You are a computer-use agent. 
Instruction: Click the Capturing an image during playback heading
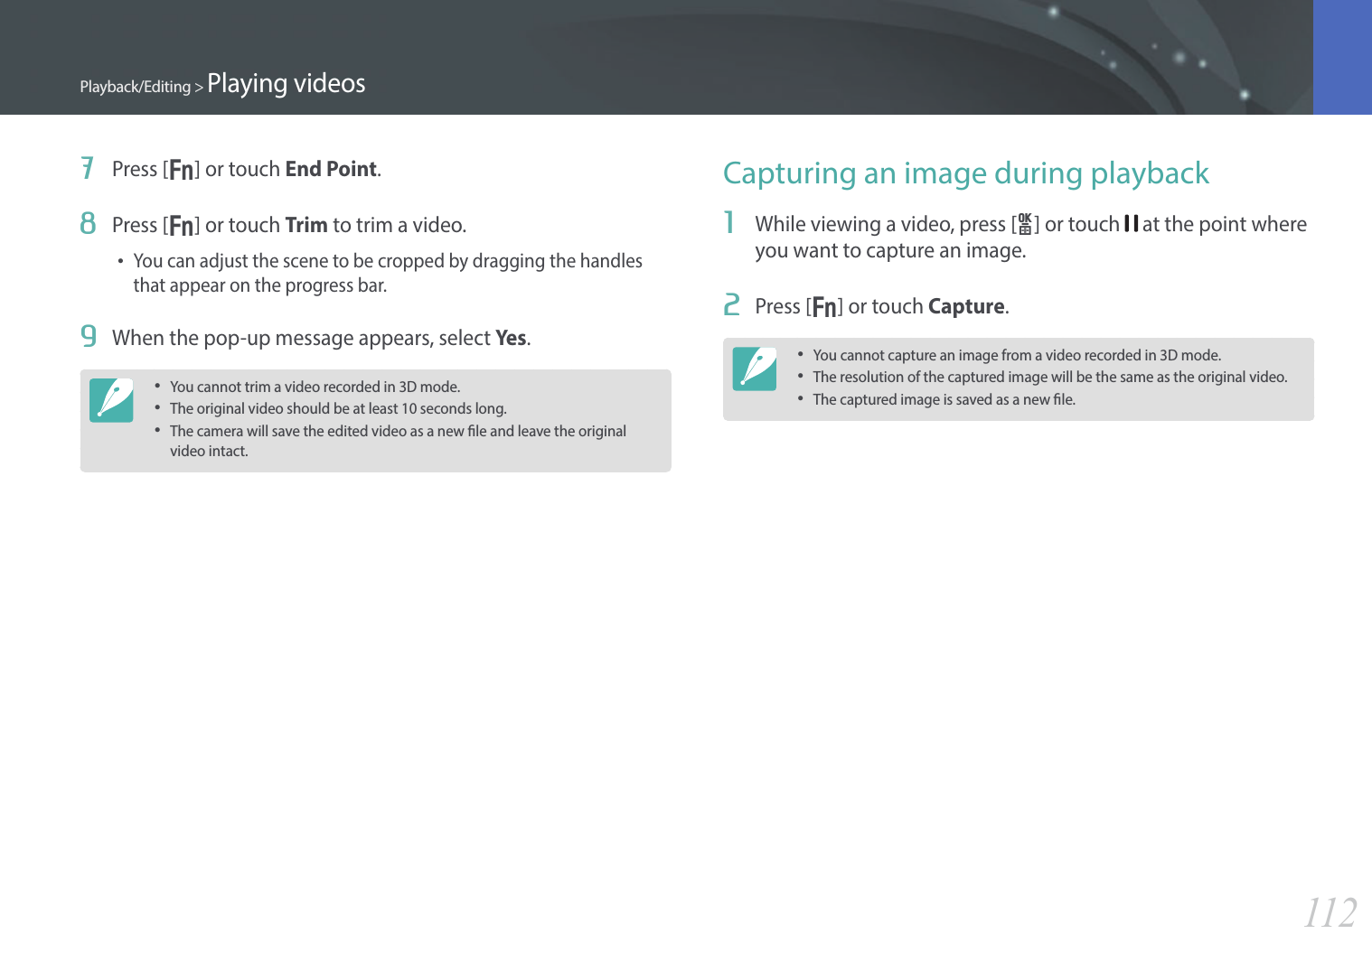pyautogui.click(x=966, y=173)
